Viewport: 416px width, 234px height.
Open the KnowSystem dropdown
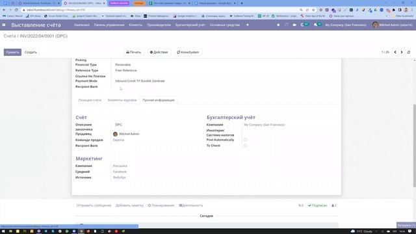pyautogui.click(x=188, y=52)
